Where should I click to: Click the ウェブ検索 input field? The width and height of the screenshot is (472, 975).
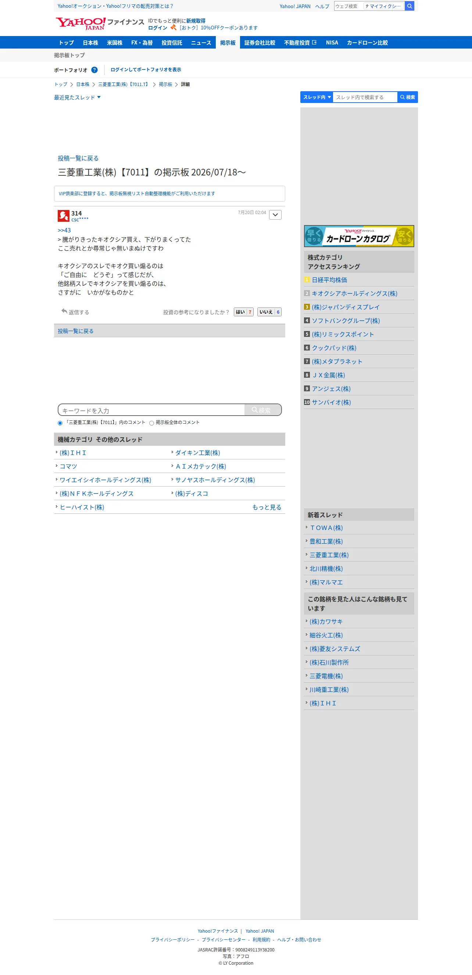349,6
